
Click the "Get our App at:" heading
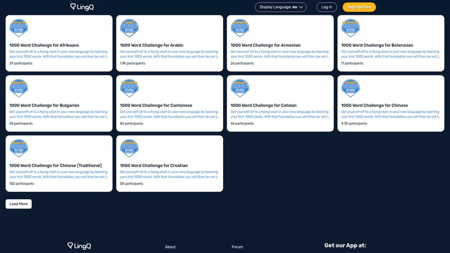coord(345,246)
